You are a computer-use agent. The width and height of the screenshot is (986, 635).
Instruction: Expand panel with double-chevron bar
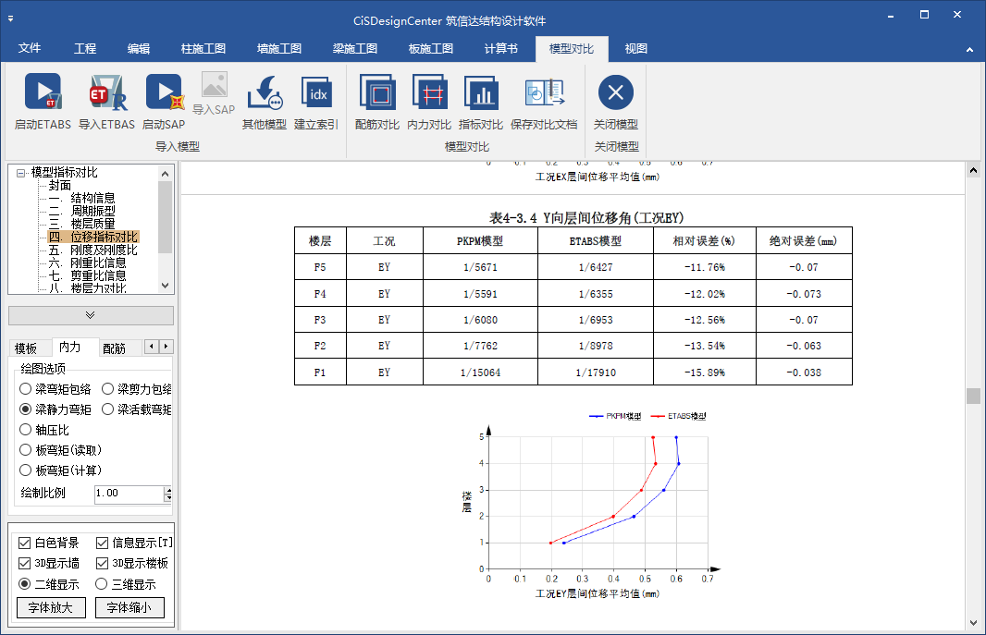point(91,315)
